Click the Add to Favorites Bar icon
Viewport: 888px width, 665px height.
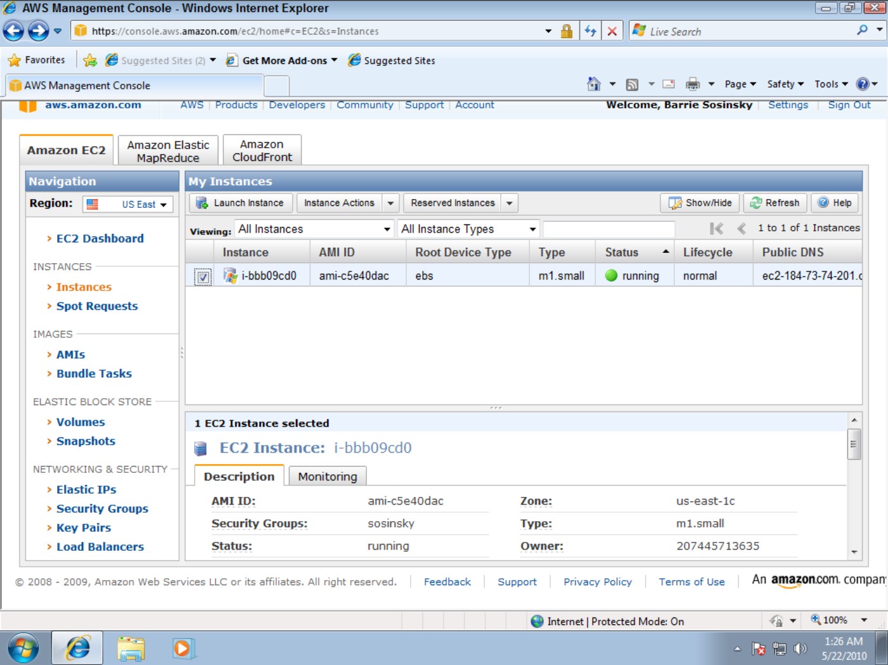[90, 60]
